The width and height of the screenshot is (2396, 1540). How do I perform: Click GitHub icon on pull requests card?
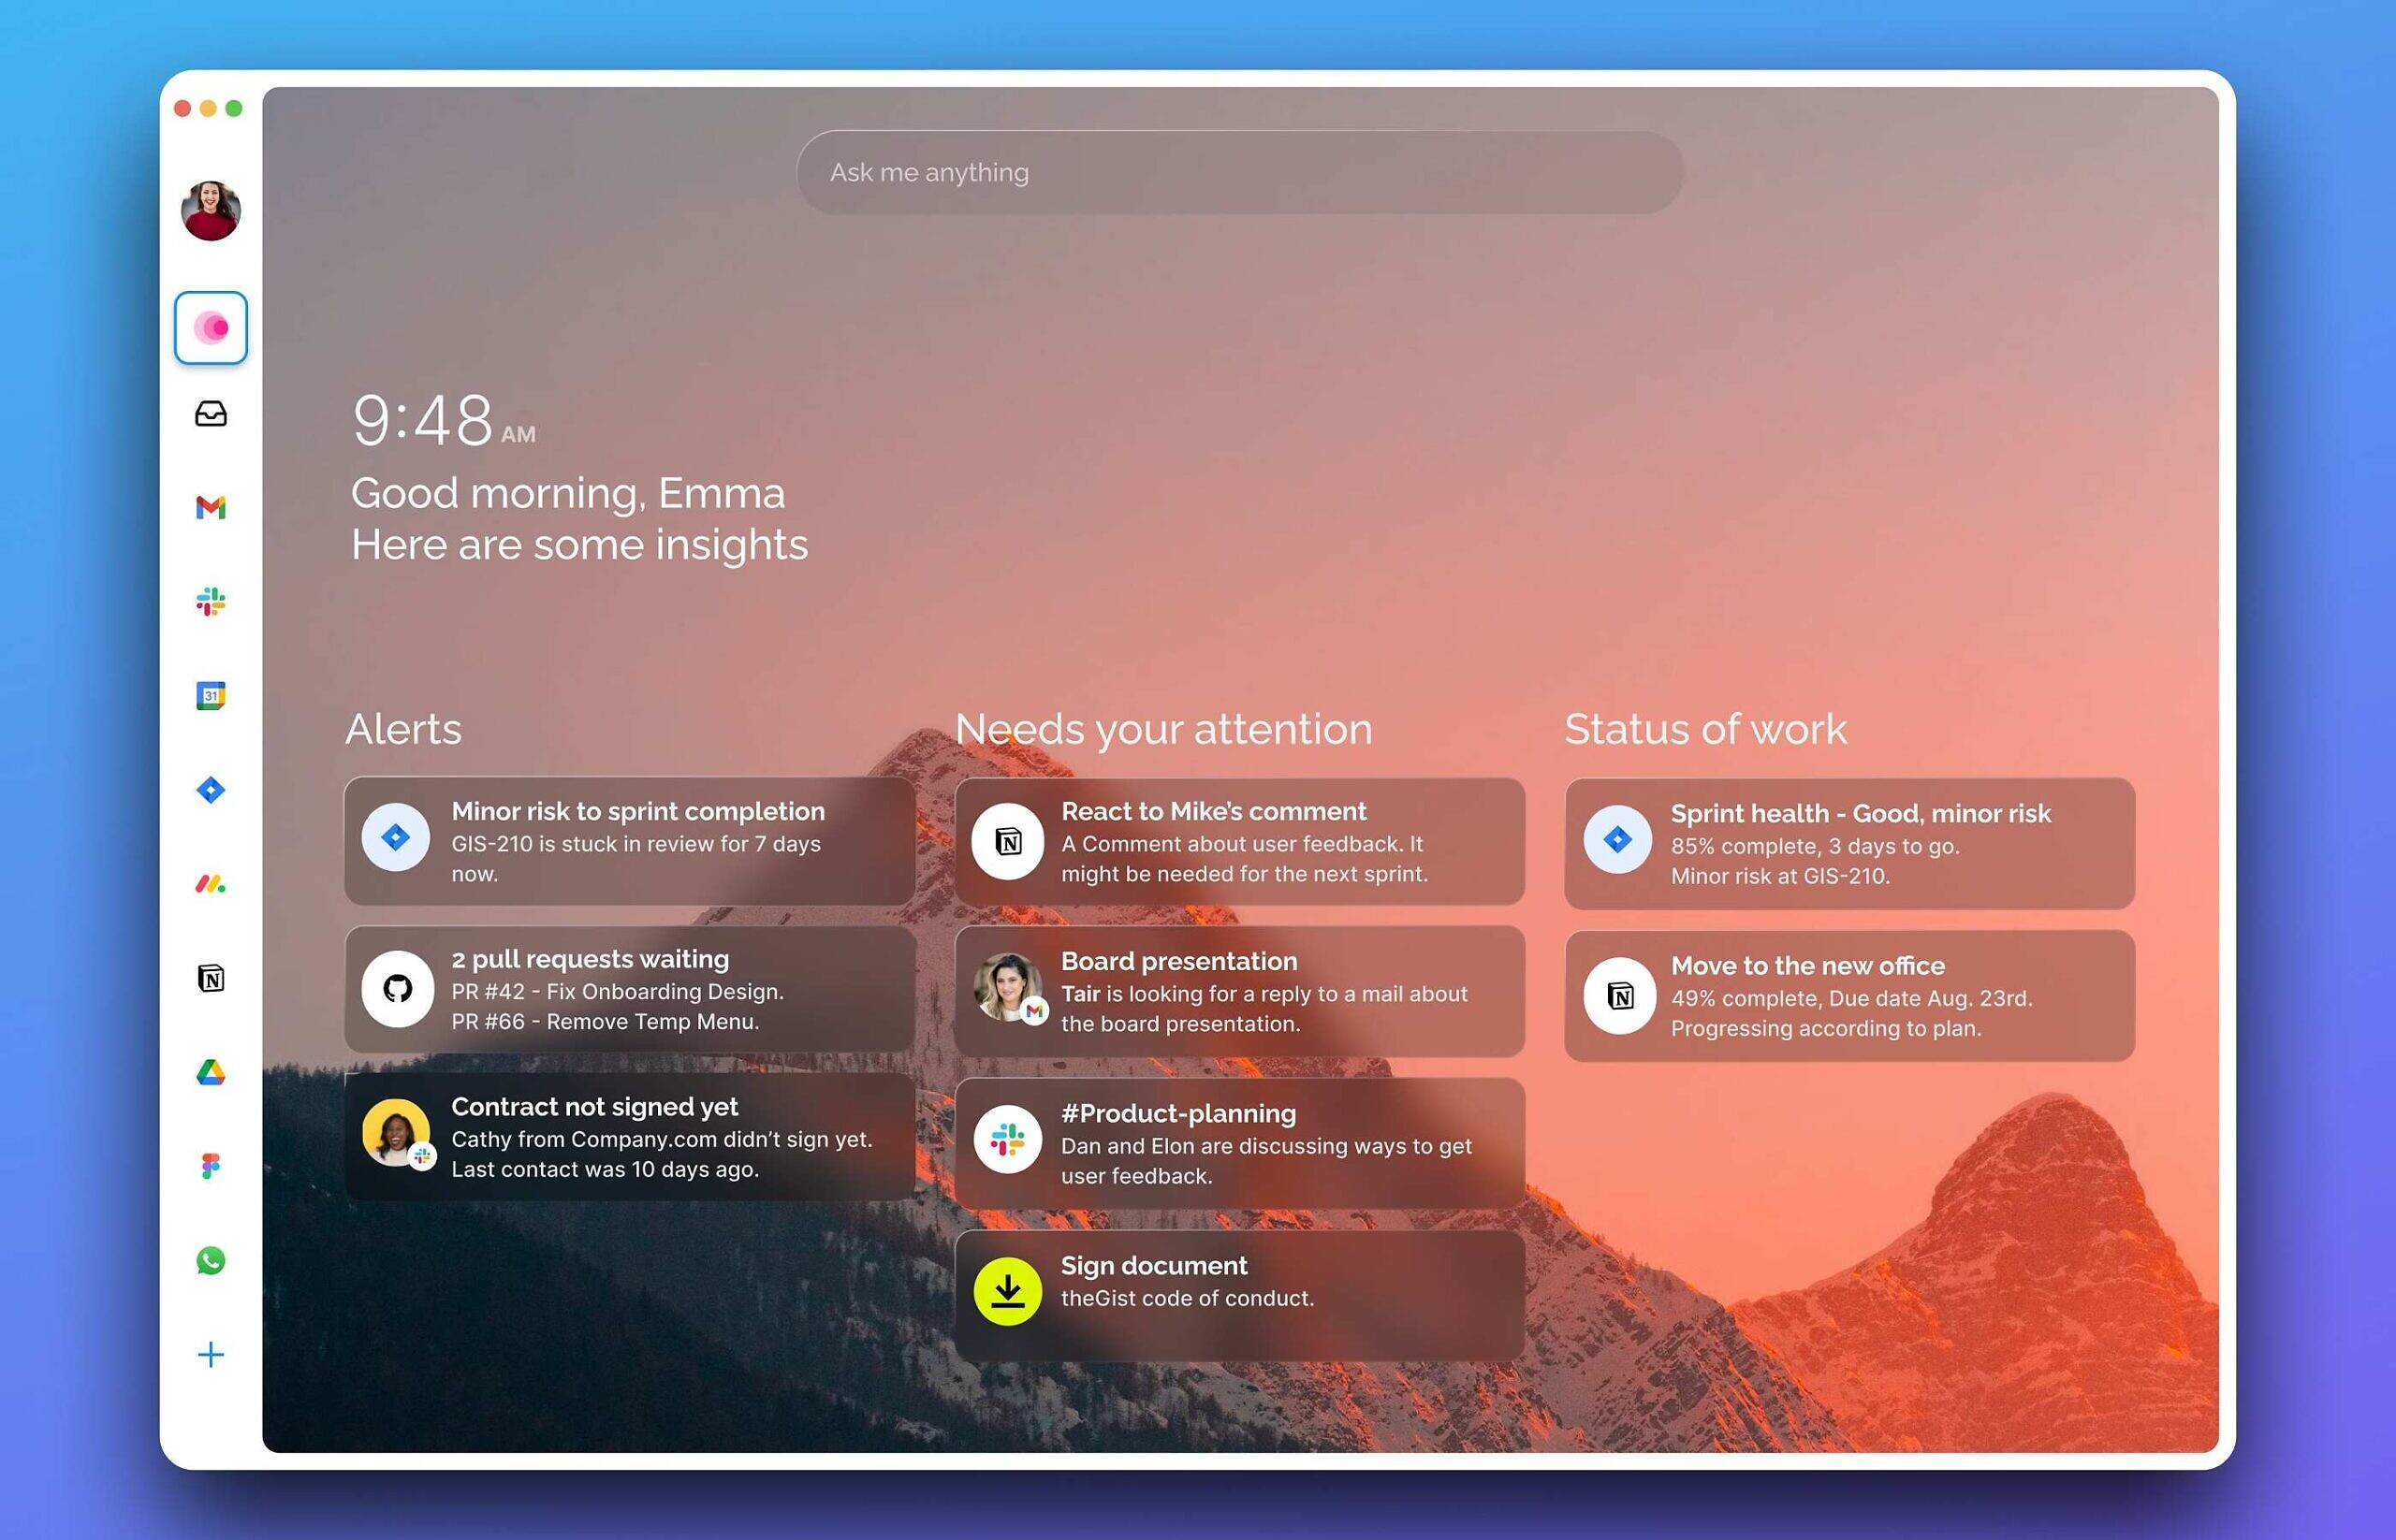(397, 989)
